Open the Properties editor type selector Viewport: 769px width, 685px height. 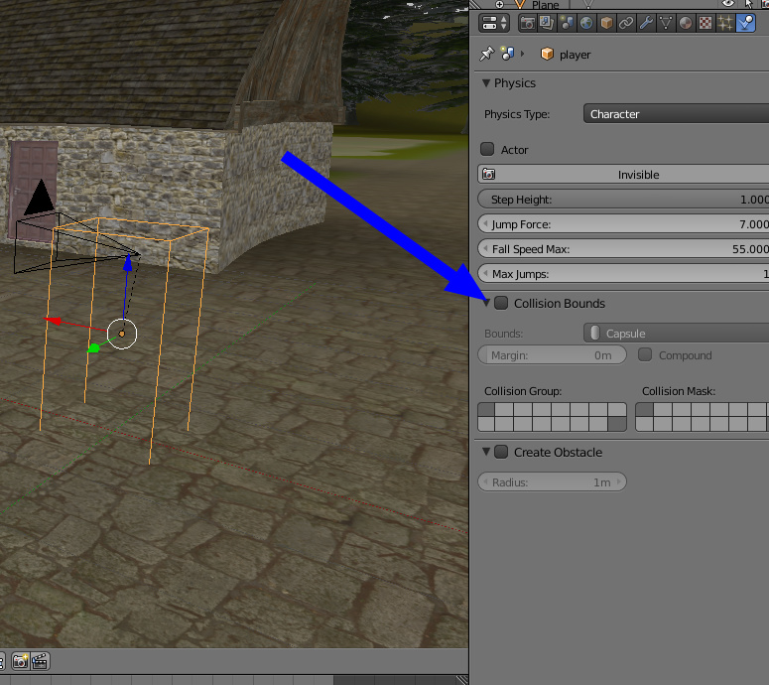(x=494, y=23)
